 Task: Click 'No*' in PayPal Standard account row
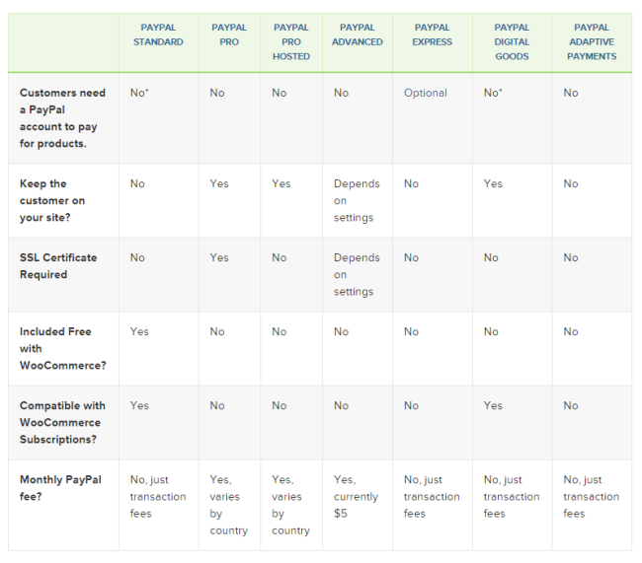click(x=139, y=94)
